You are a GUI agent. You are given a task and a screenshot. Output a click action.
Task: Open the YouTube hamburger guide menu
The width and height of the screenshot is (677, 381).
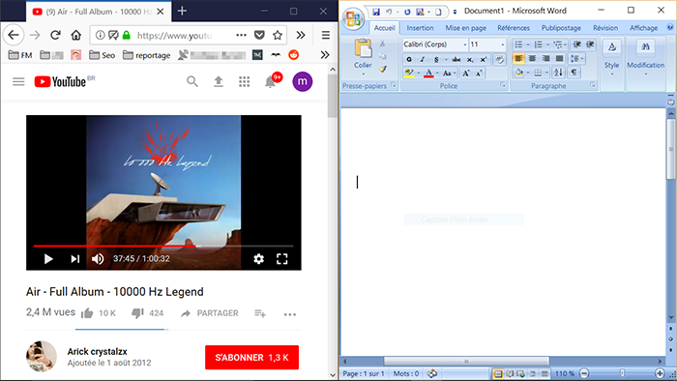pos(18,81)
